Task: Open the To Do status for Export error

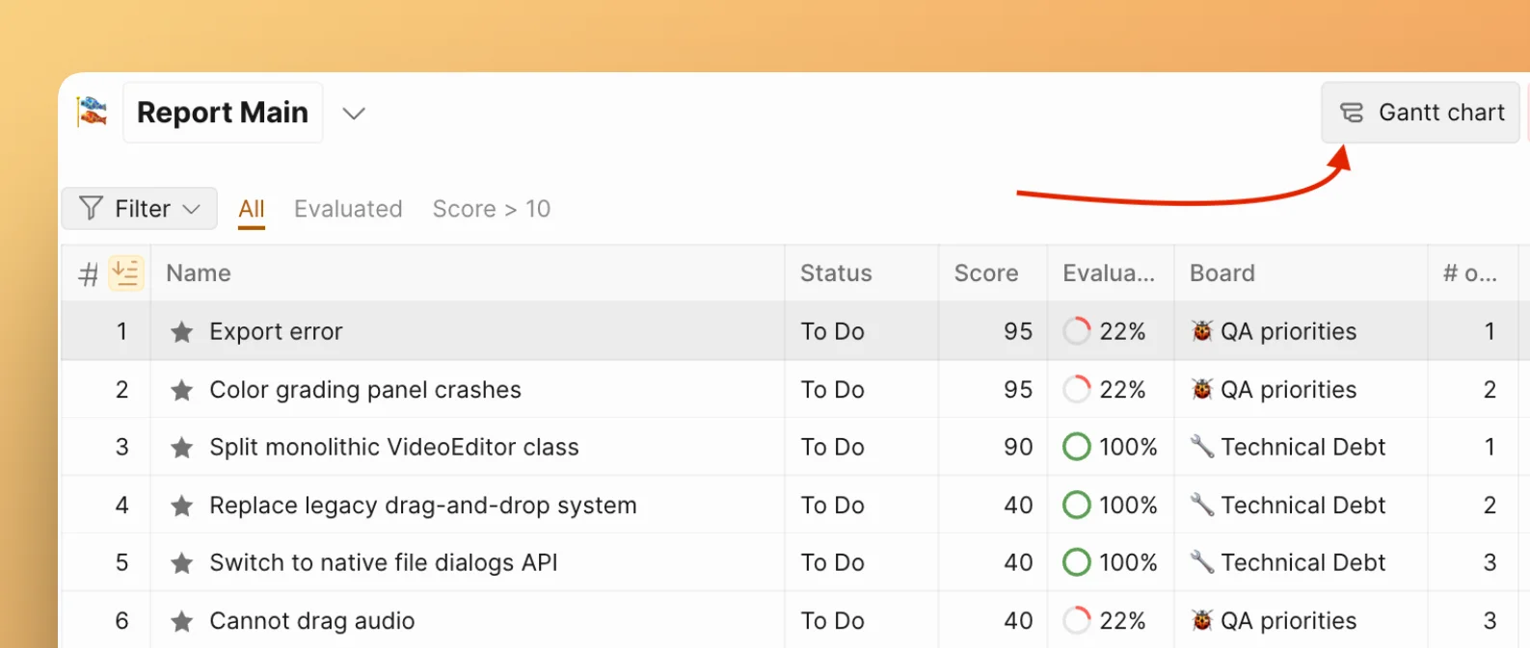Action: (832, 332)
